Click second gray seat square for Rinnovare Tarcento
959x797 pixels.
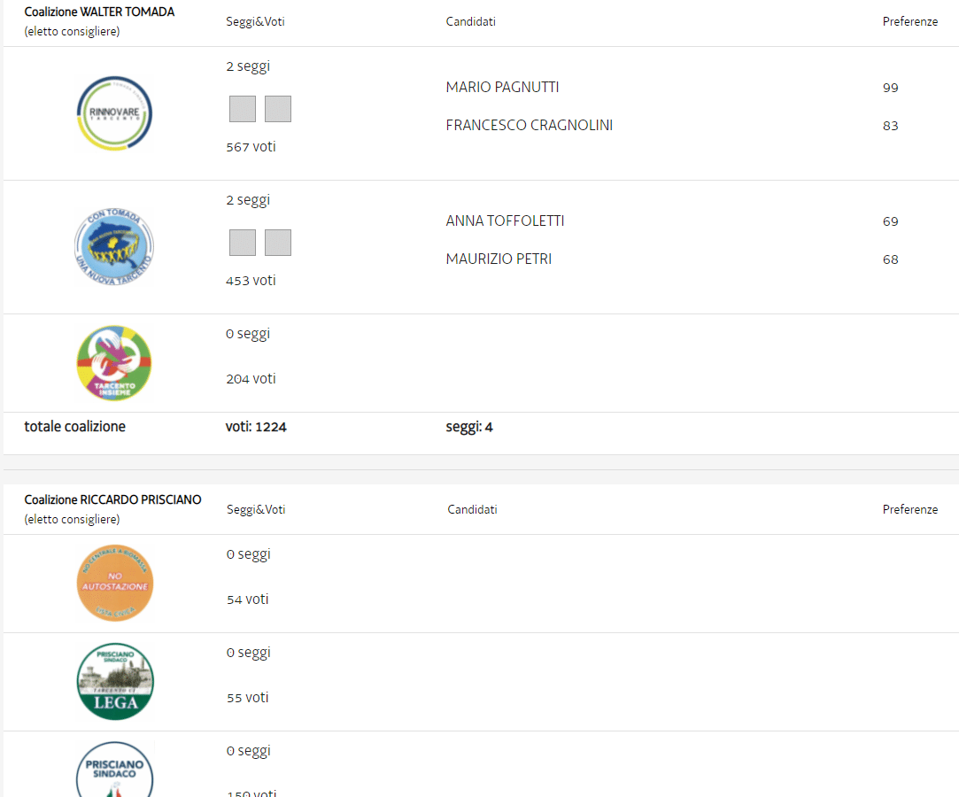[x=278, y=109]
